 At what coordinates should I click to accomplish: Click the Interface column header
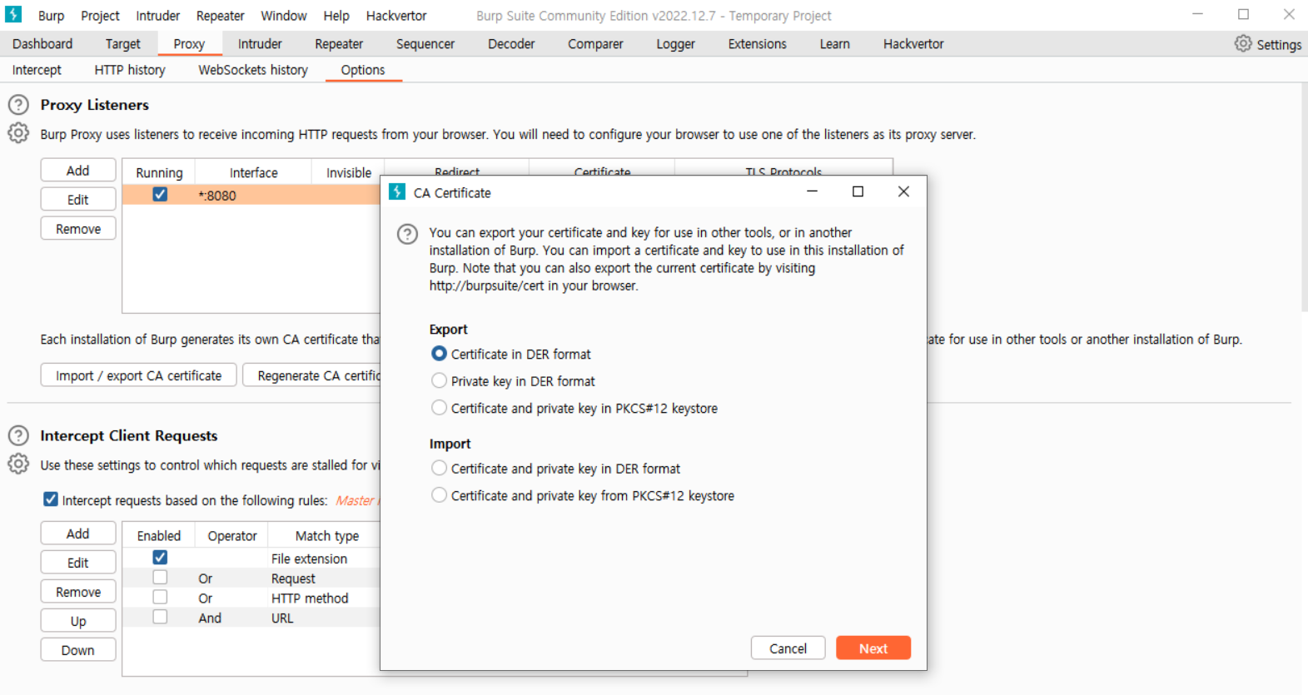[253, 172]
